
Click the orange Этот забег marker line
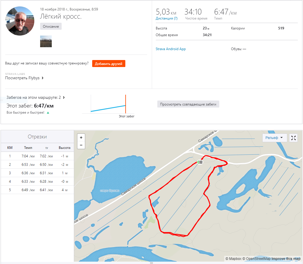tap(126, 104)
